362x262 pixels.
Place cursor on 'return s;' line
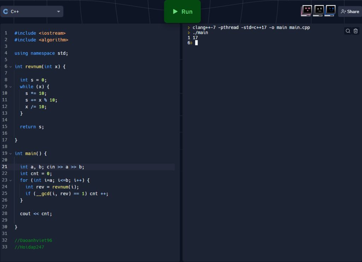coord(32,127)
